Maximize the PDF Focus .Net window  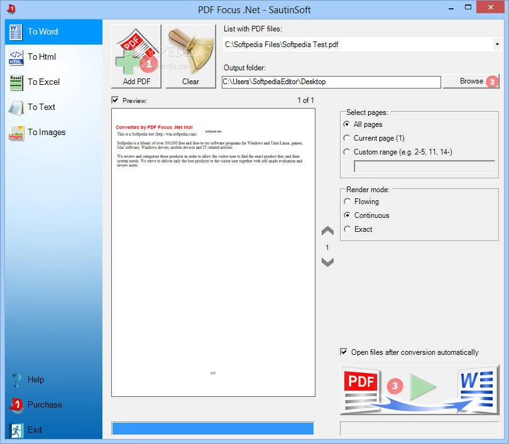(468, 8)
